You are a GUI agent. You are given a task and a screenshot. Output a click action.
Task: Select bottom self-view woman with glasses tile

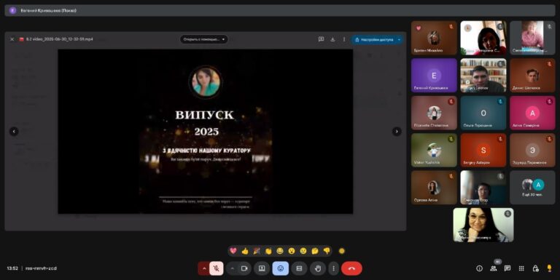483,225
